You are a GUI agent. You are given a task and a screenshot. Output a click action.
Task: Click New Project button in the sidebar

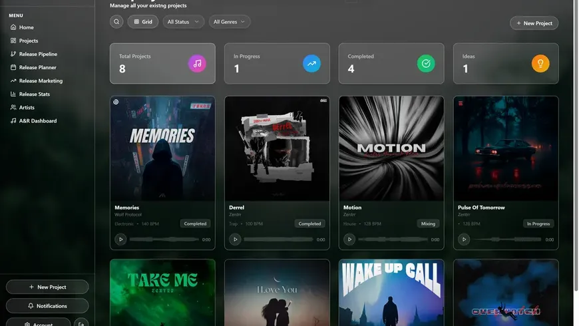tap(47, 287)
